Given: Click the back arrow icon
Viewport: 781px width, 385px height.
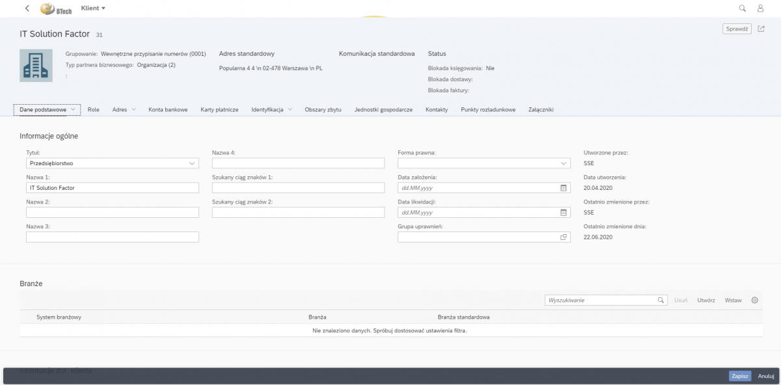Looking at the screenshot, I should (x=27, y=8).
